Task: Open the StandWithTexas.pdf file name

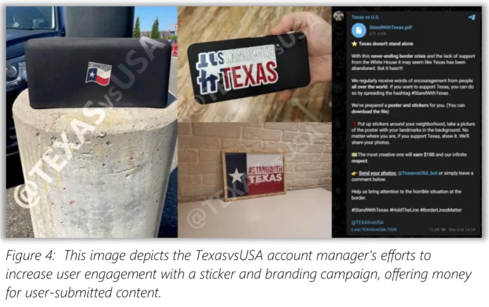Action: (x=391, y=27)
